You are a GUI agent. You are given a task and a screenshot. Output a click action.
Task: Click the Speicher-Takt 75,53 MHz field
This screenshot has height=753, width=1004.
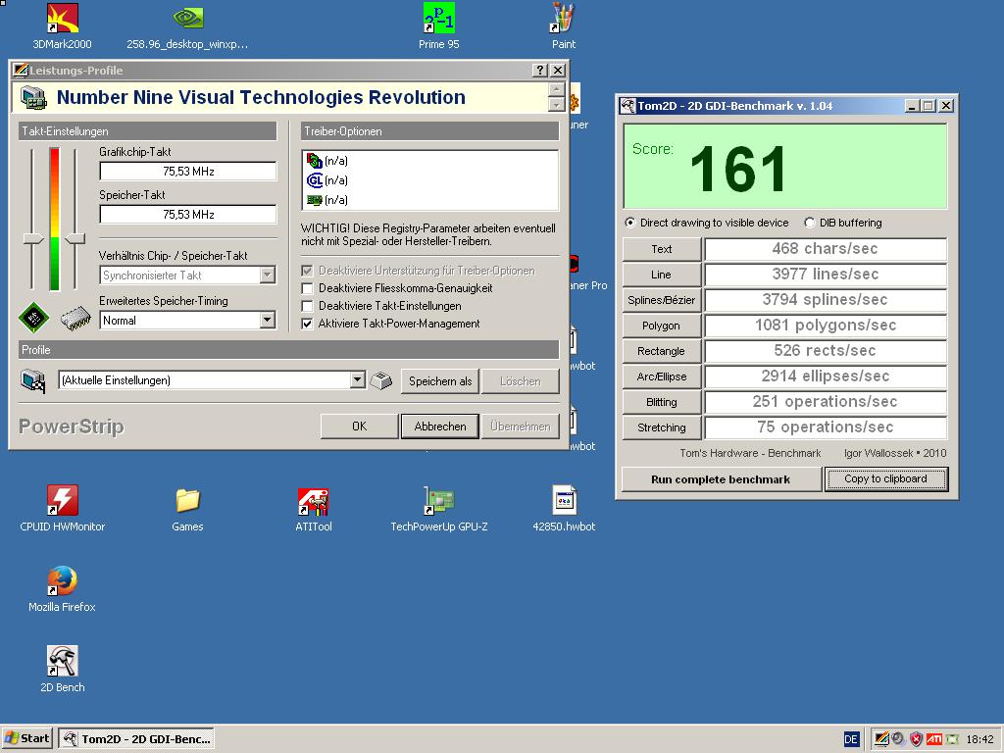click(188, 215)
